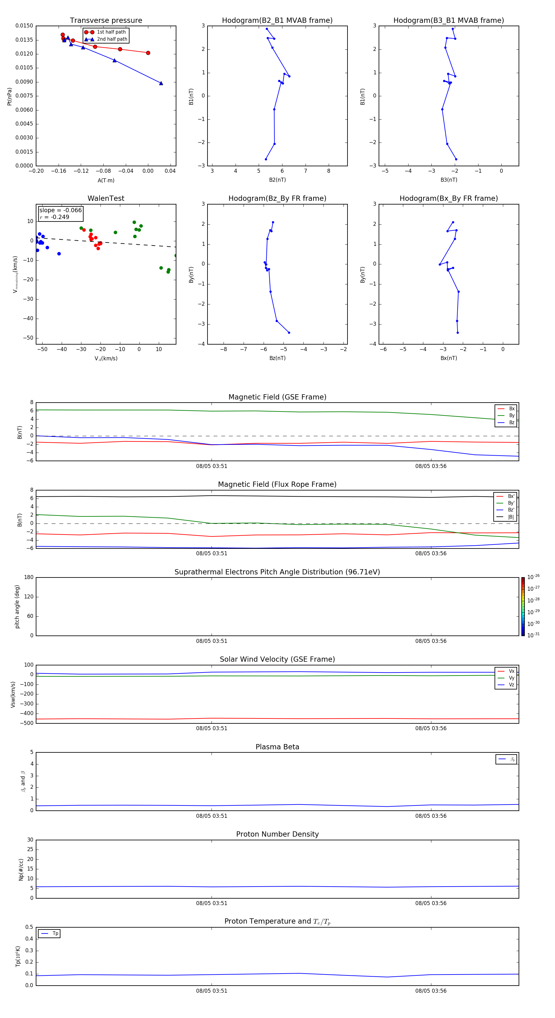Click colorbar label '10^-31'

pyautogui.click(x=533, y=635)
